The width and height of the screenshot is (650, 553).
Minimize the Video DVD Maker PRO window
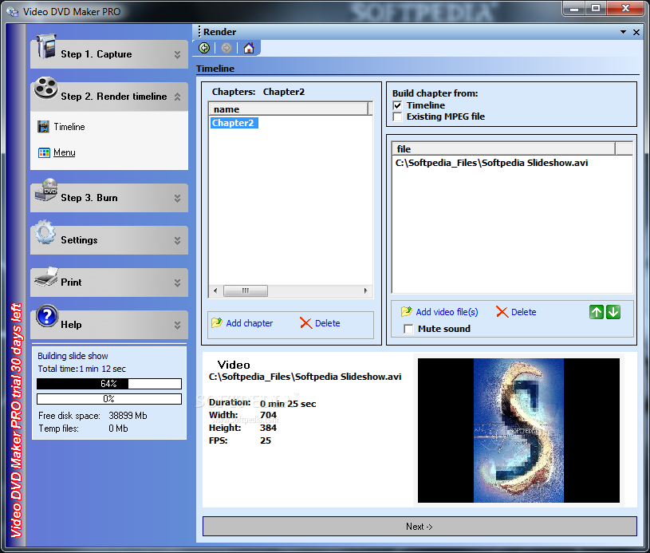(574, 8)
